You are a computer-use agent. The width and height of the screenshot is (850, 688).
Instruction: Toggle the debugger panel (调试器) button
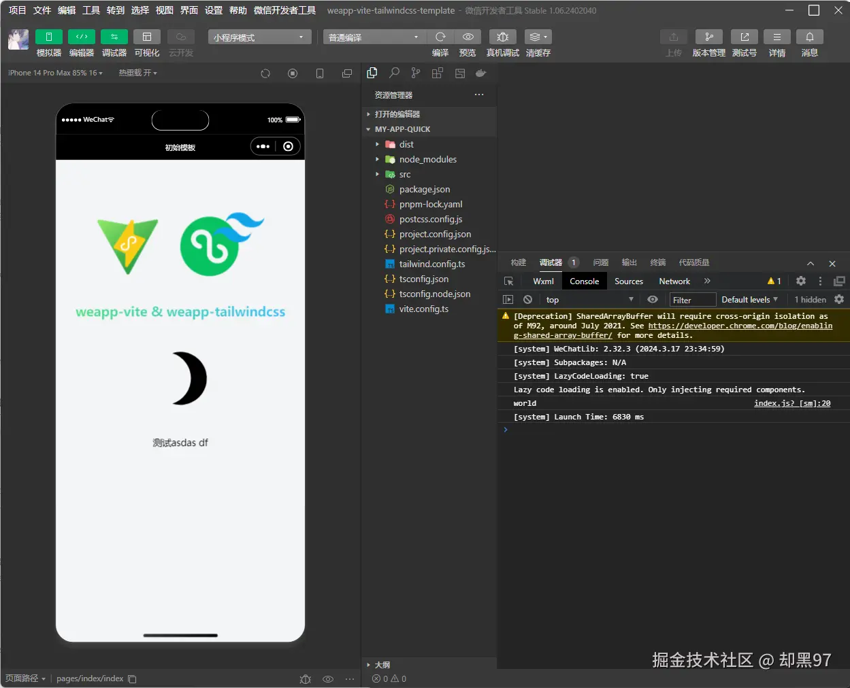pos(114,37)
